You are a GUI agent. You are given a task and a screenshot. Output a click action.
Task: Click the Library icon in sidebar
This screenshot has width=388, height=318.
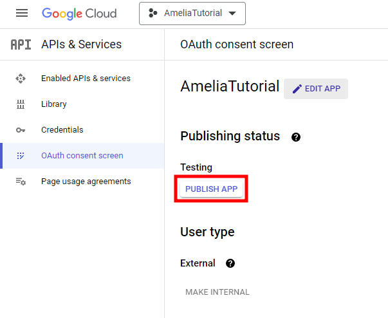(21, 104)
